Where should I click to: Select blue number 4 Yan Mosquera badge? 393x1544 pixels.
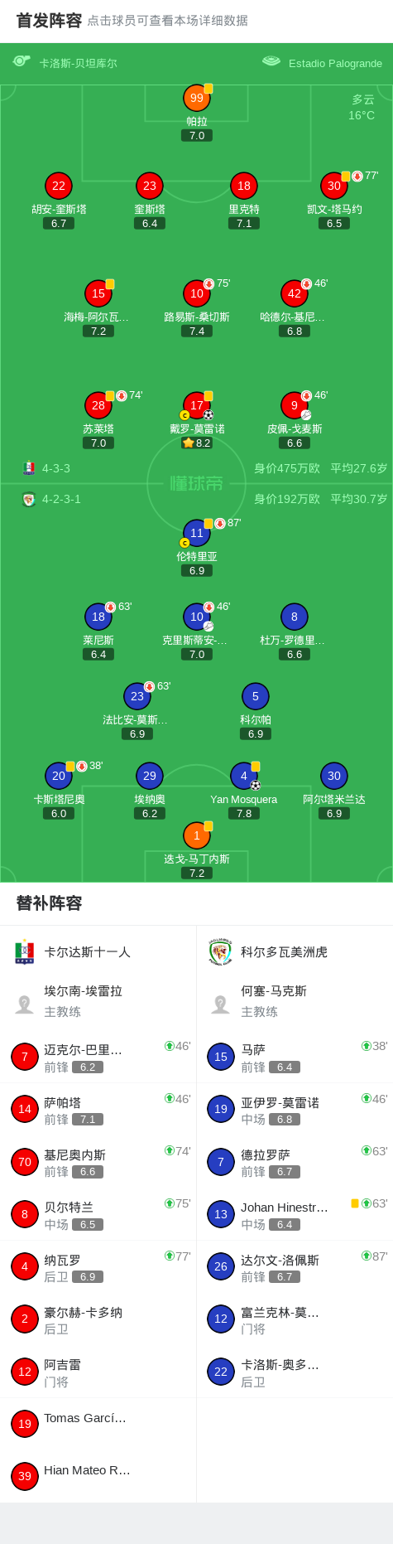244,776
